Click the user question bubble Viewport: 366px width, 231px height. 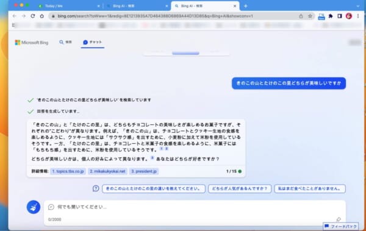click(289, 83)
